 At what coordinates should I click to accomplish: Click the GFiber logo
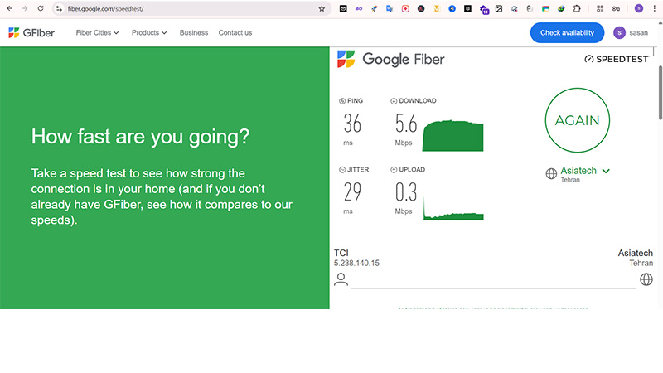click(31, 32)
